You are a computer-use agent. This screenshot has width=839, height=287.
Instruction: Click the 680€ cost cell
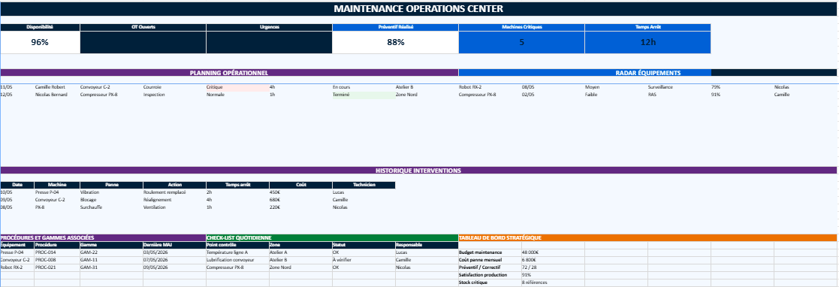point(300,200)
